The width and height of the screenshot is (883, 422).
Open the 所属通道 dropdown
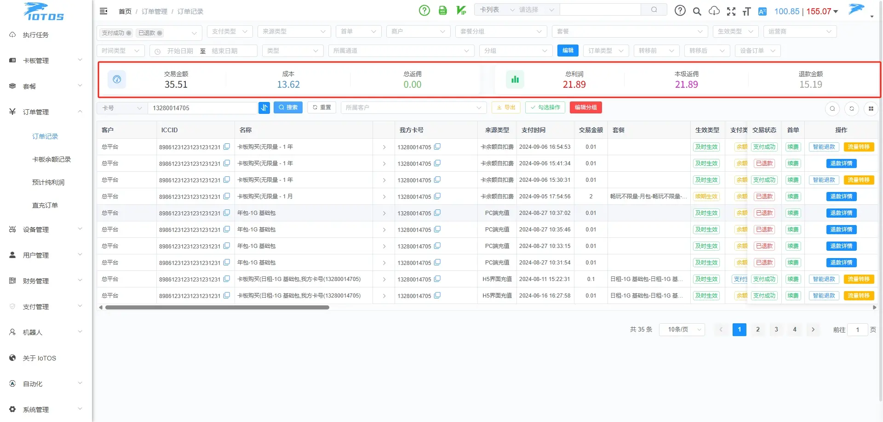401,51
